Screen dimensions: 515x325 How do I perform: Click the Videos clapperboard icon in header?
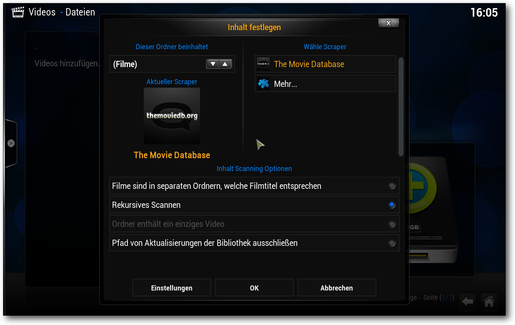[x=18, y=12]
